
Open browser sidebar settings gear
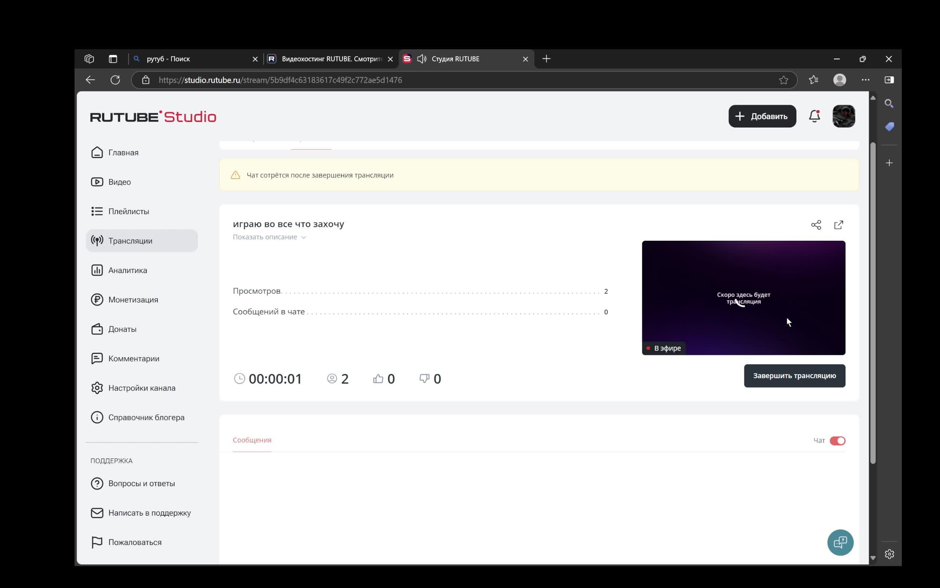point(889,554)
